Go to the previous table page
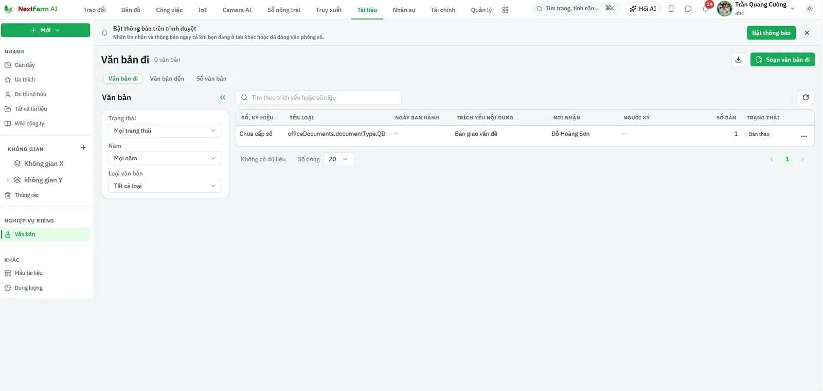Screen dimensions: 823x391 pos(772,159)
